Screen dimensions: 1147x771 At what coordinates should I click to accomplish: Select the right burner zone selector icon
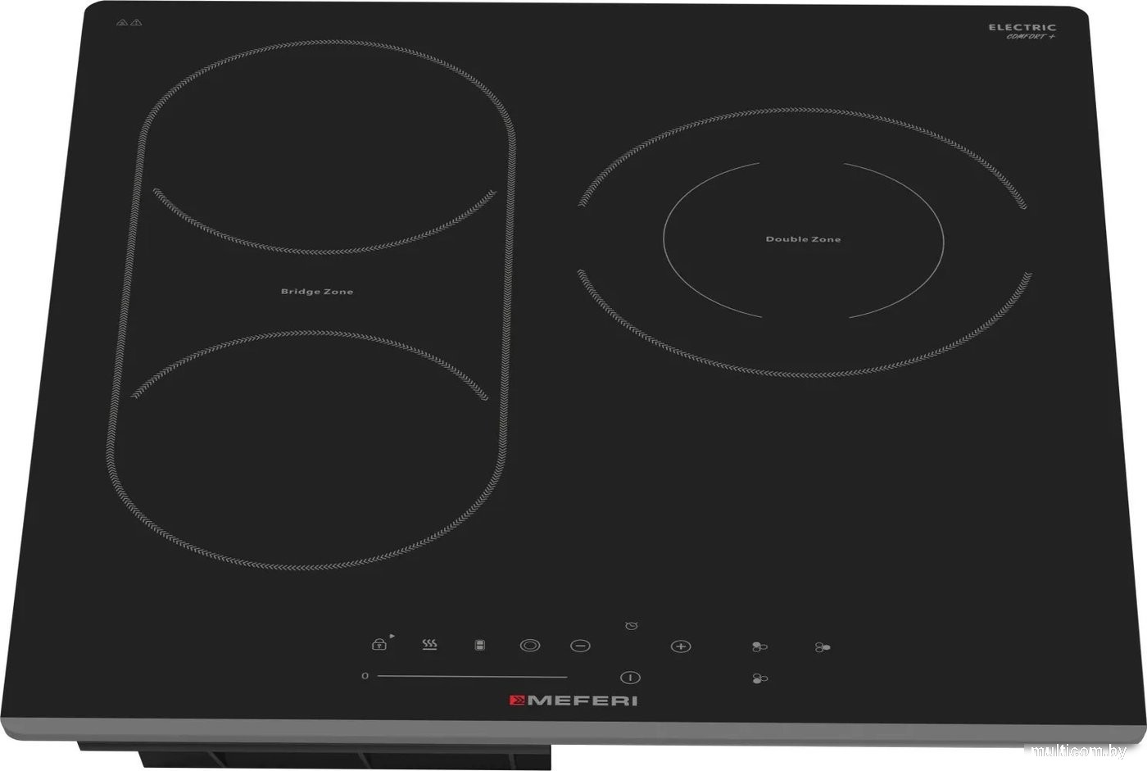(823, 647)
